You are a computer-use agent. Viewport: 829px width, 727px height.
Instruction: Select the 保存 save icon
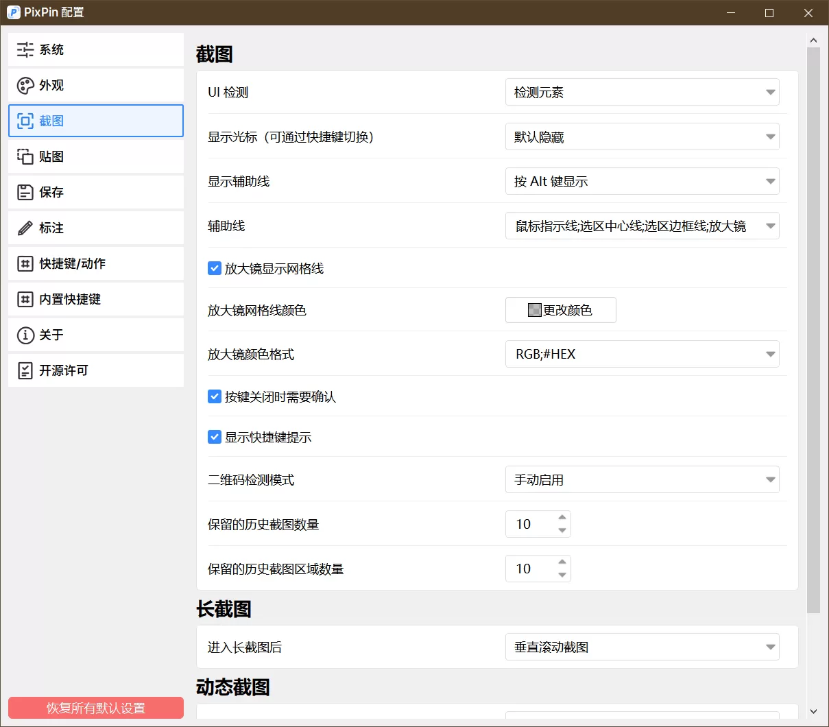pos(24,191)
